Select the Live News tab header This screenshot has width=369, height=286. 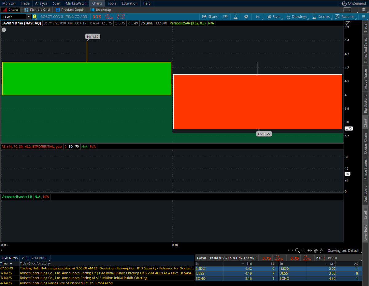pyautogui.click(x=10, y=258)
